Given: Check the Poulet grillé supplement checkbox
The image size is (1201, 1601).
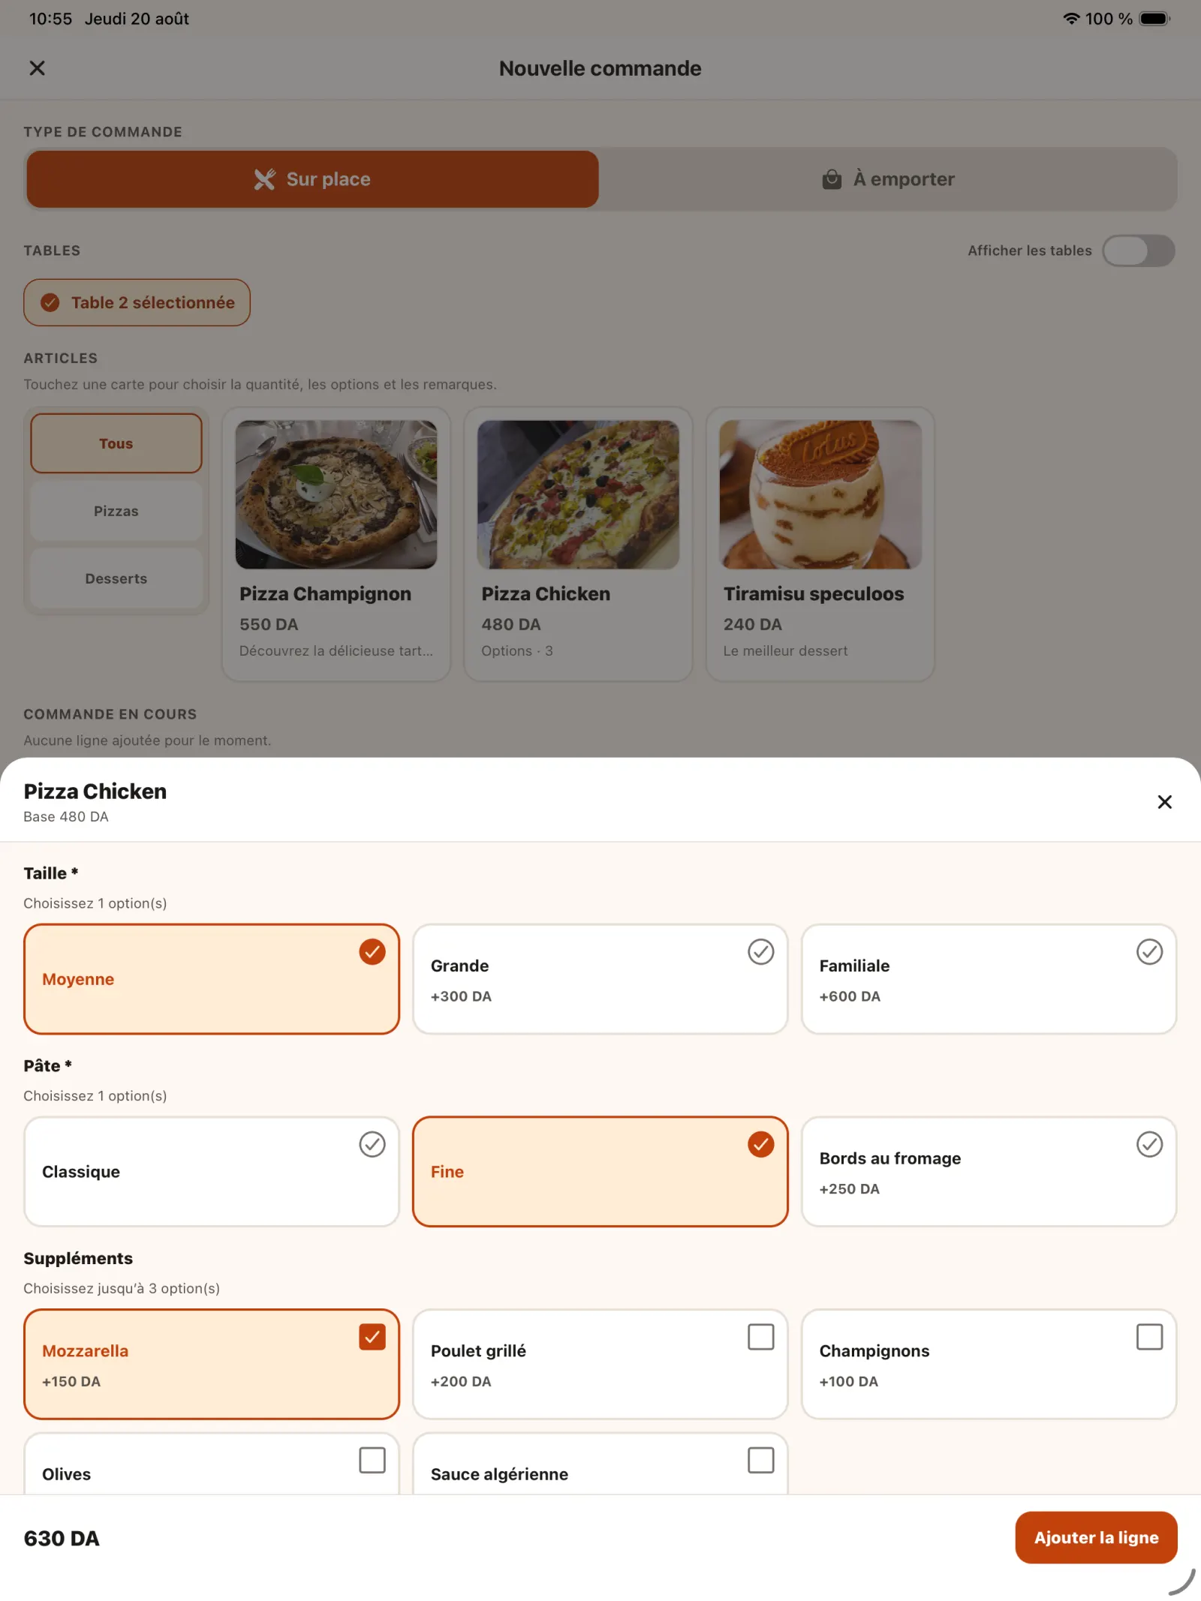Looking at the screenshot, I should coord(760,1337).
